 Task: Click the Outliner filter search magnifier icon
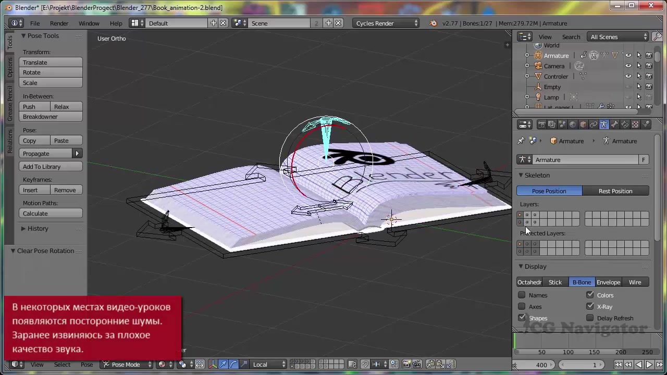(x=658, y=36)
